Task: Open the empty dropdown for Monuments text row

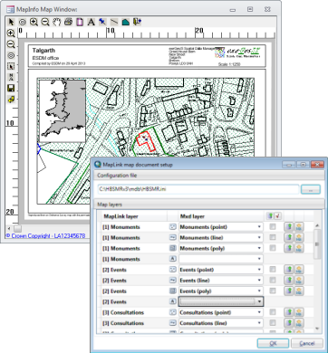Action: (x=259, y=259)
